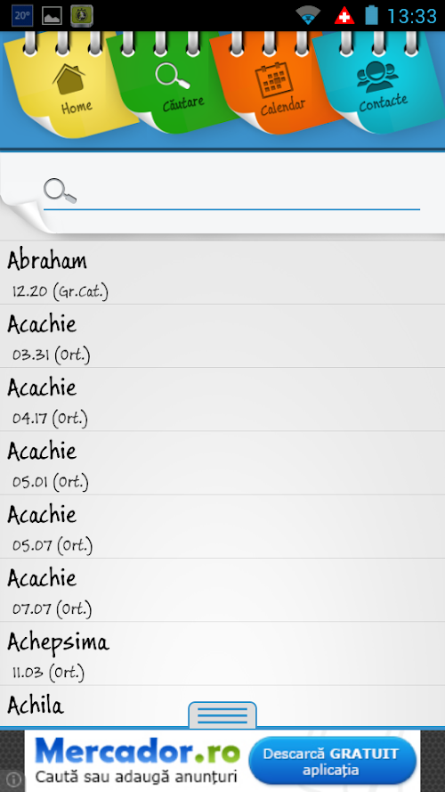This screenshot has width=445, height=792.
Task: Expand the bottom drawer handle
Action: pyautogui.click(x=222, y=715)
